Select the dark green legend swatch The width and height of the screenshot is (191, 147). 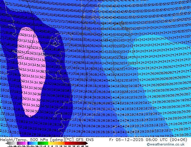tap(39, 143)
